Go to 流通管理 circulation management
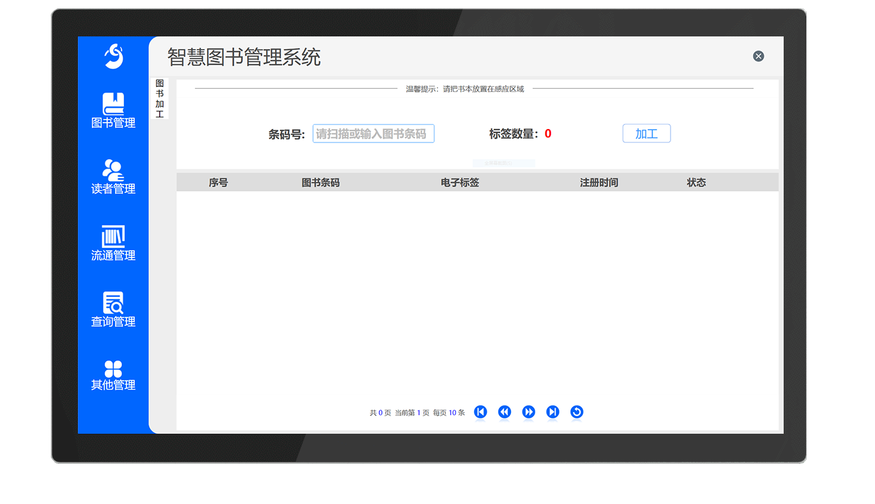This screenshot has width=875, height=504. point(113,243)
